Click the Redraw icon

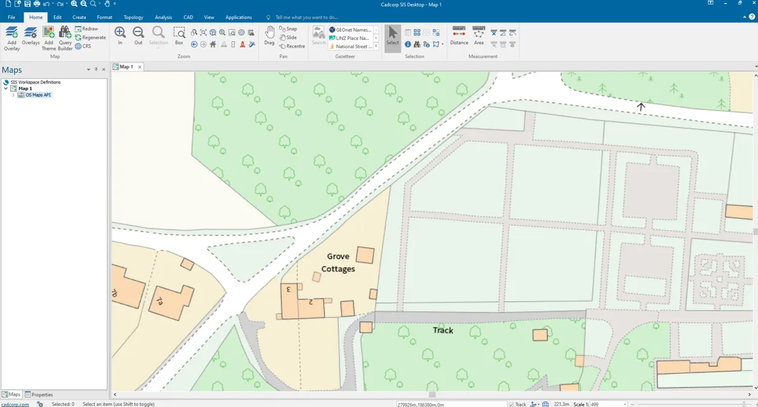coord(88,28)
